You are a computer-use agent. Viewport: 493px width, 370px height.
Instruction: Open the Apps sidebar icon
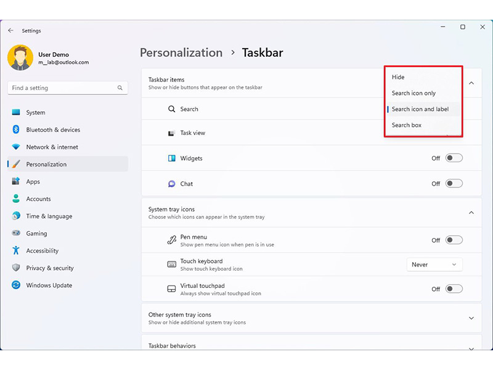point(16,182)
